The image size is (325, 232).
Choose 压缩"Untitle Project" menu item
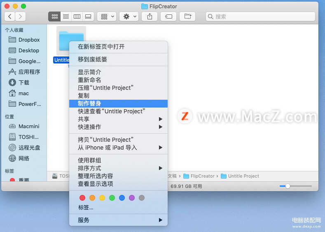coord(118,88)
